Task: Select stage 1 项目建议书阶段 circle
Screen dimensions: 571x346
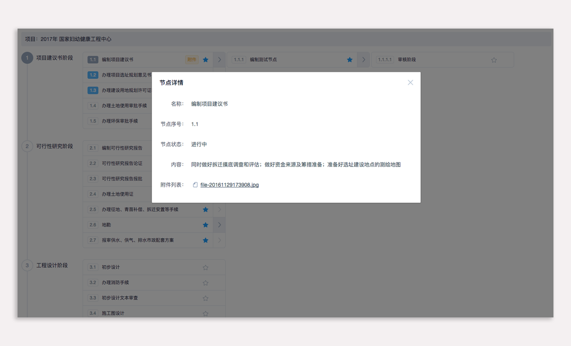Action: pos(27,58)
